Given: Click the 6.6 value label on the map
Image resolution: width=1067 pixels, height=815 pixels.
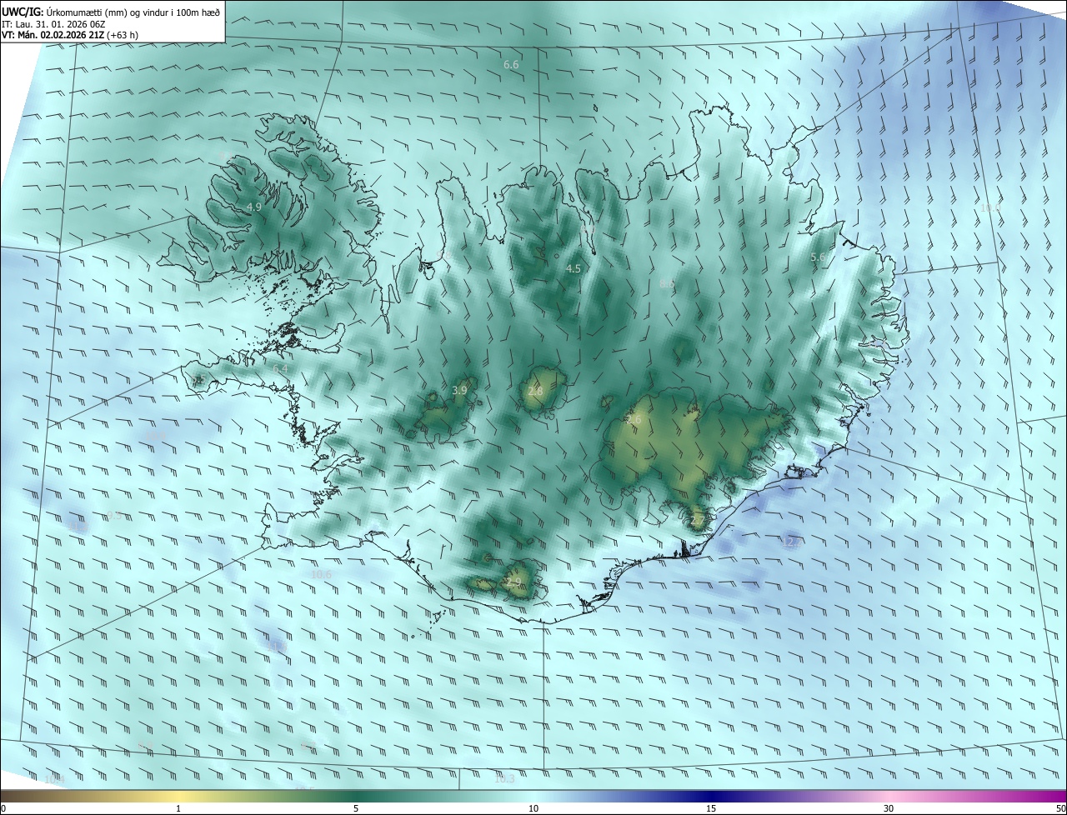Looking at the screenshot, I should [x=511, y=64].
